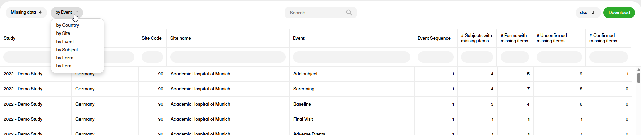Open the xlsx file format dropdown
Viewport: 641px width, 135px height.
point(587,13)
